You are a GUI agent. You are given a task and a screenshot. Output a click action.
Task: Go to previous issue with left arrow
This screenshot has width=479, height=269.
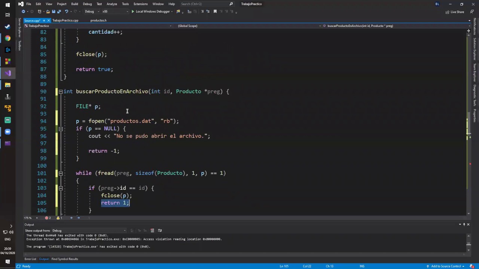[x=71, y=218]
